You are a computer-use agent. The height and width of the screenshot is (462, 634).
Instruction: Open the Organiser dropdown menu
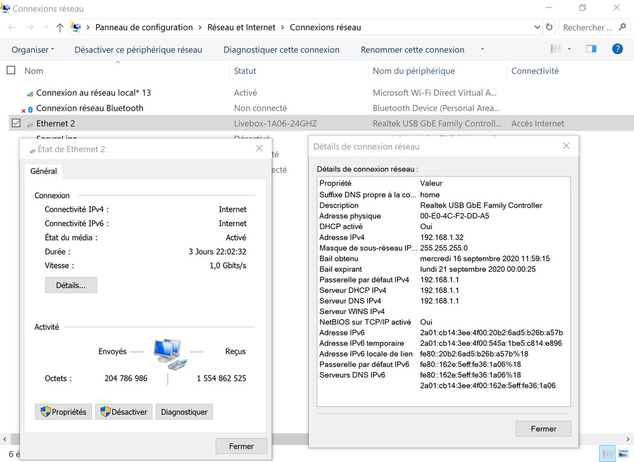(32, 49)
